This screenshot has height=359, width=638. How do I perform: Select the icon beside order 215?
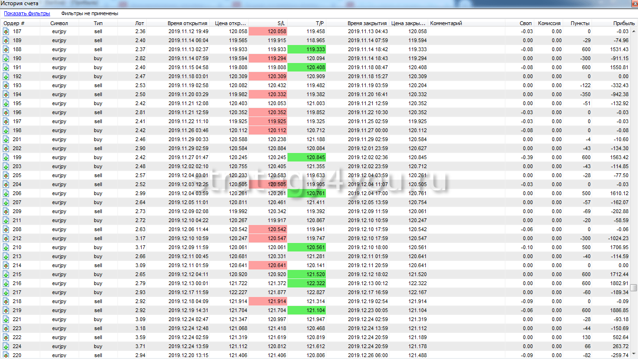click(x=6, y=274)
